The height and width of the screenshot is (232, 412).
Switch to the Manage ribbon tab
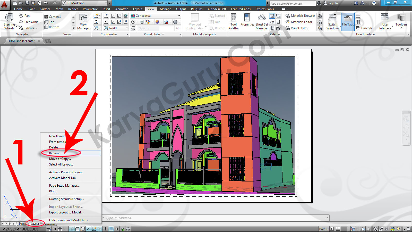165,9
